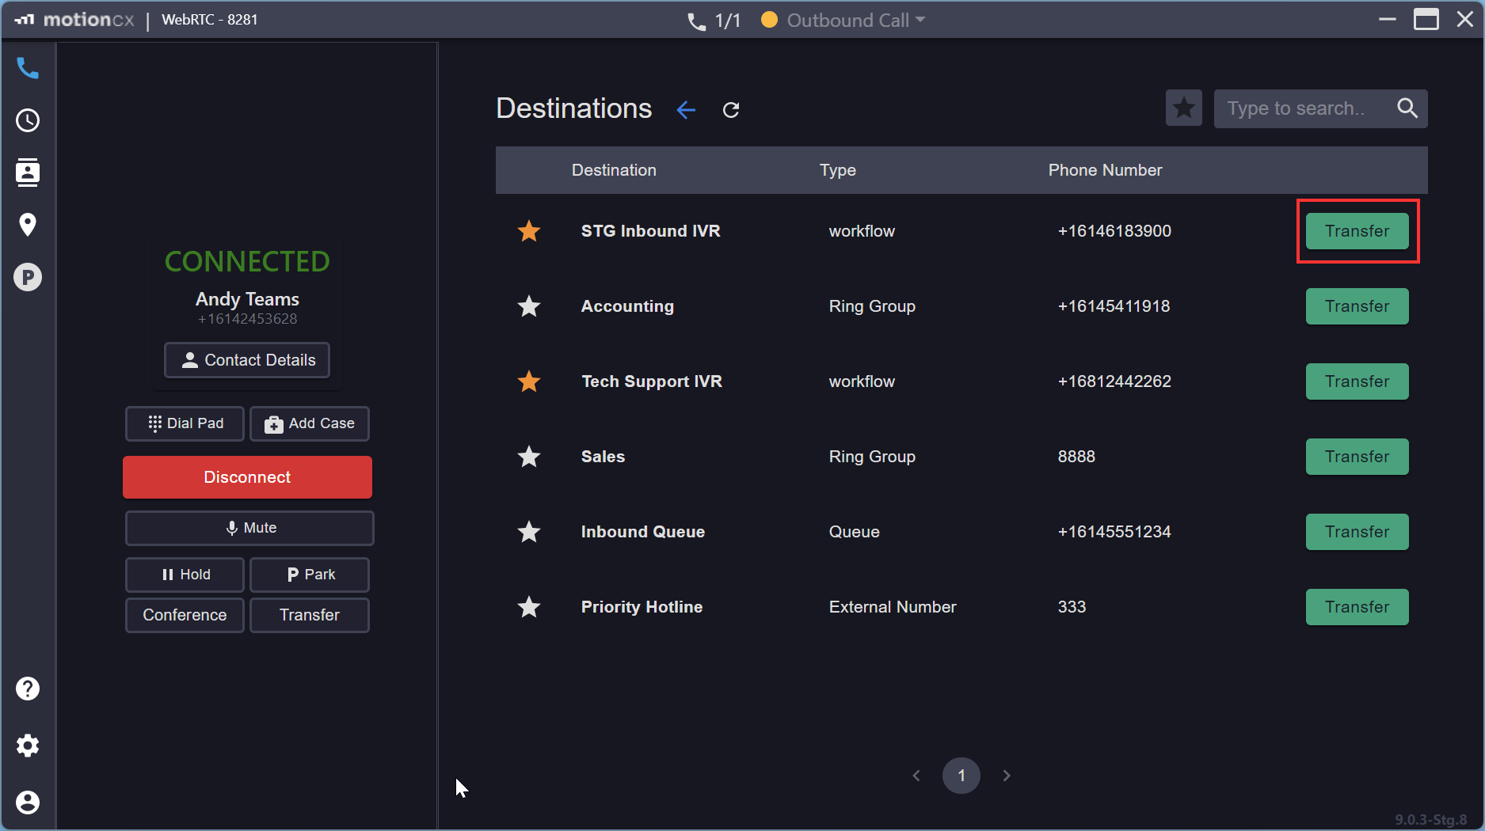
Task: Click the Destination column header
Action: tap(614, 170)
